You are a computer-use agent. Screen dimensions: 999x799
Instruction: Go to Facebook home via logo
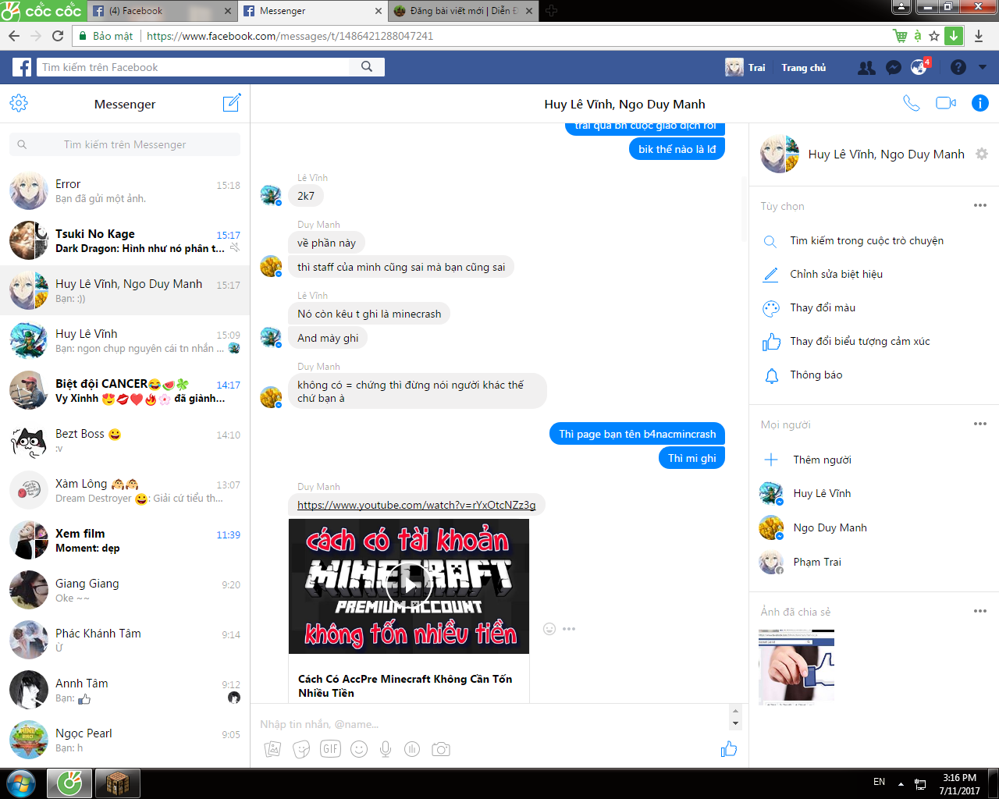click(22, 67)
